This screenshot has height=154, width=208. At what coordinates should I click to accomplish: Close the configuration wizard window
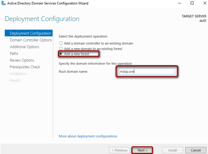(204, 3)
